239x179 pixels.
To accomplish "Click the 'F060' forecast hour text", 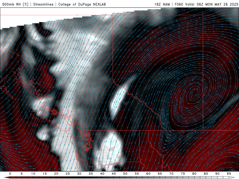I will (x=179, y=4).
